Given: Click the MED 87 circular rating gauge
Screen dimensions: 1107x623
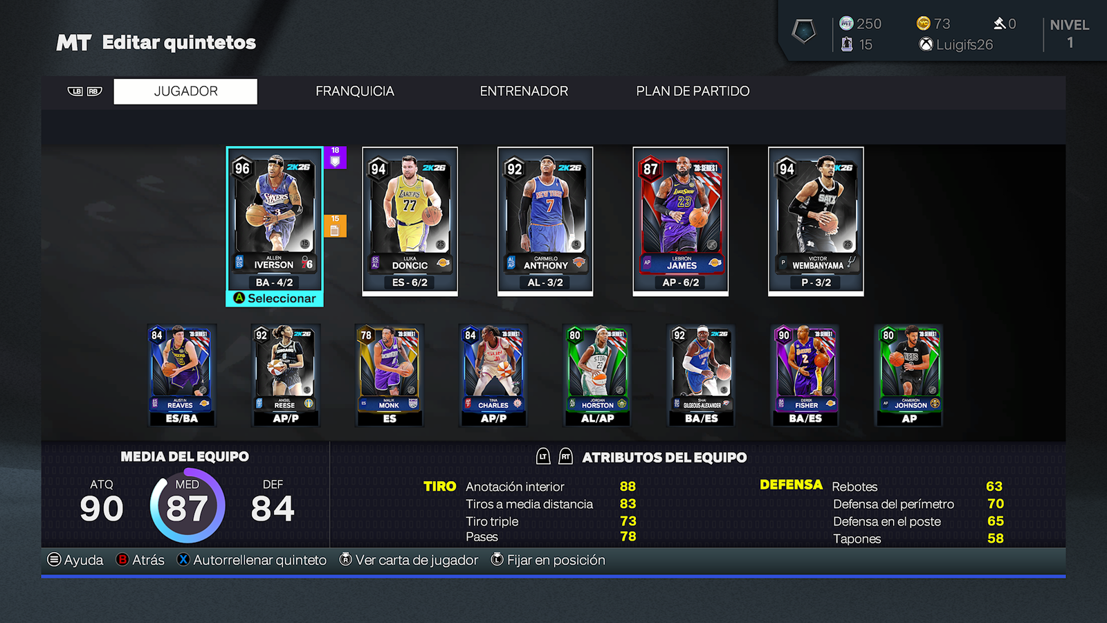Looking at the screenshot, I should (x=187, y=505).
